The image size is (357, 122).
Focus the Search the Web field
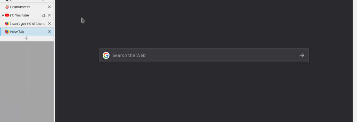point(204,55)
